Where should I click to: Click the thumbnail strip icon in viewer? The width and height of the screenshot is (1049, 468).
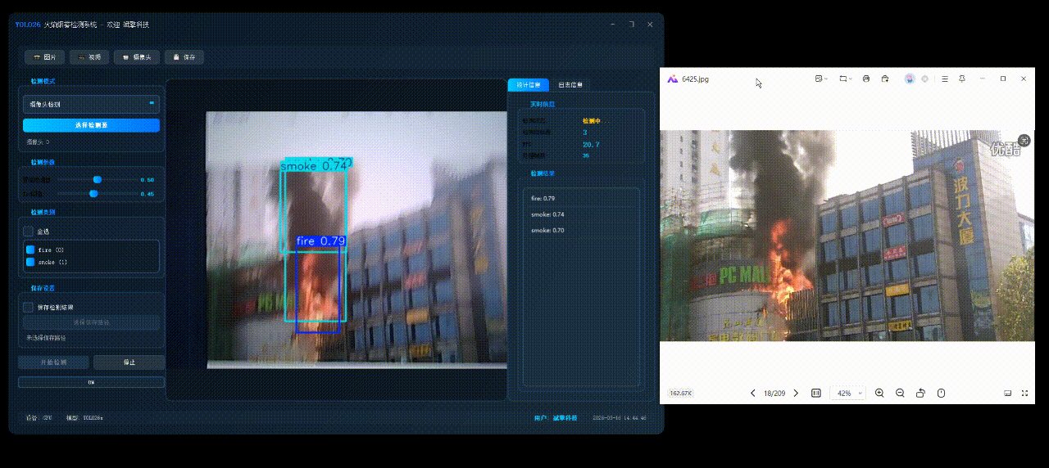click(1008, 394)
